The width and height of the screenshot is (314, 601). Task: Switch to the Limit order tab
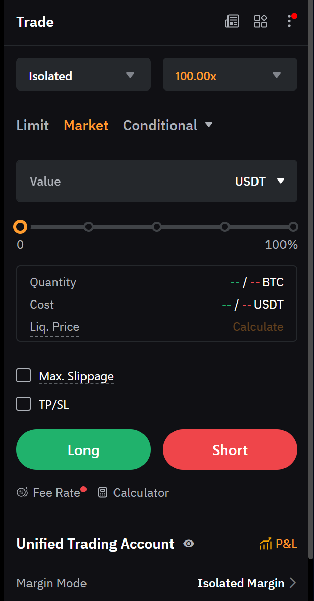pos(32,125)
